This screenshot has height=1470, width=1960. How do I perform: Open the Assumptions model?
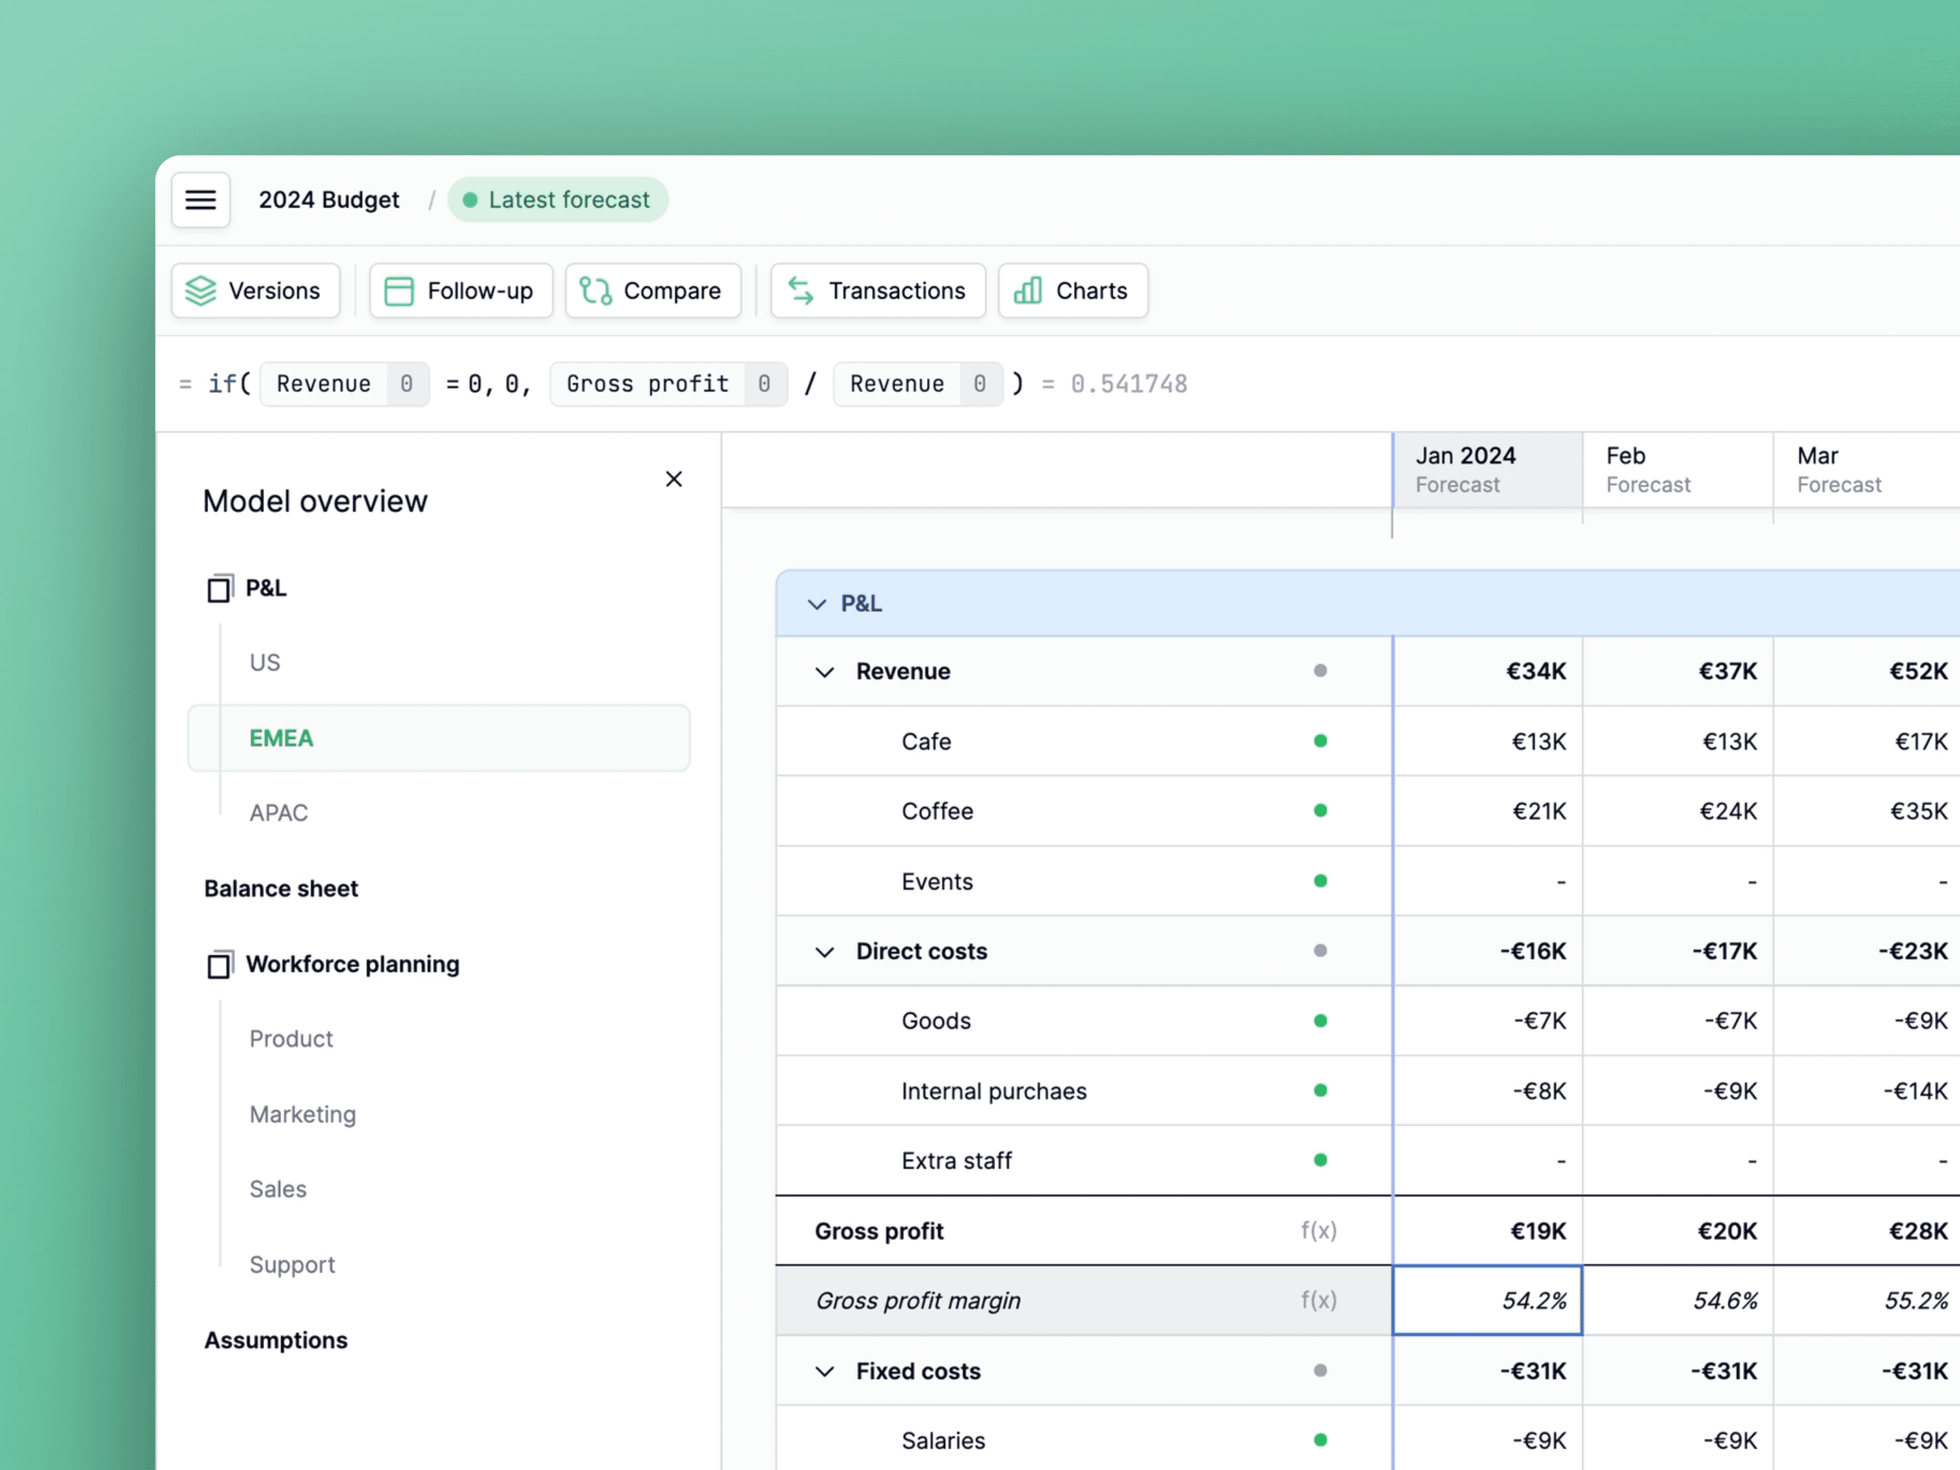point(276,1340)
